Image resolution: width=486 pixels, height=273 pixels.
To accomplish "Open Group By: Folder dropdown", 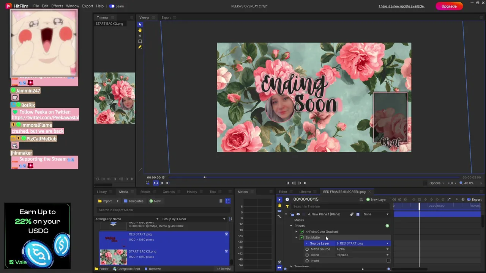I will [194, 219].
